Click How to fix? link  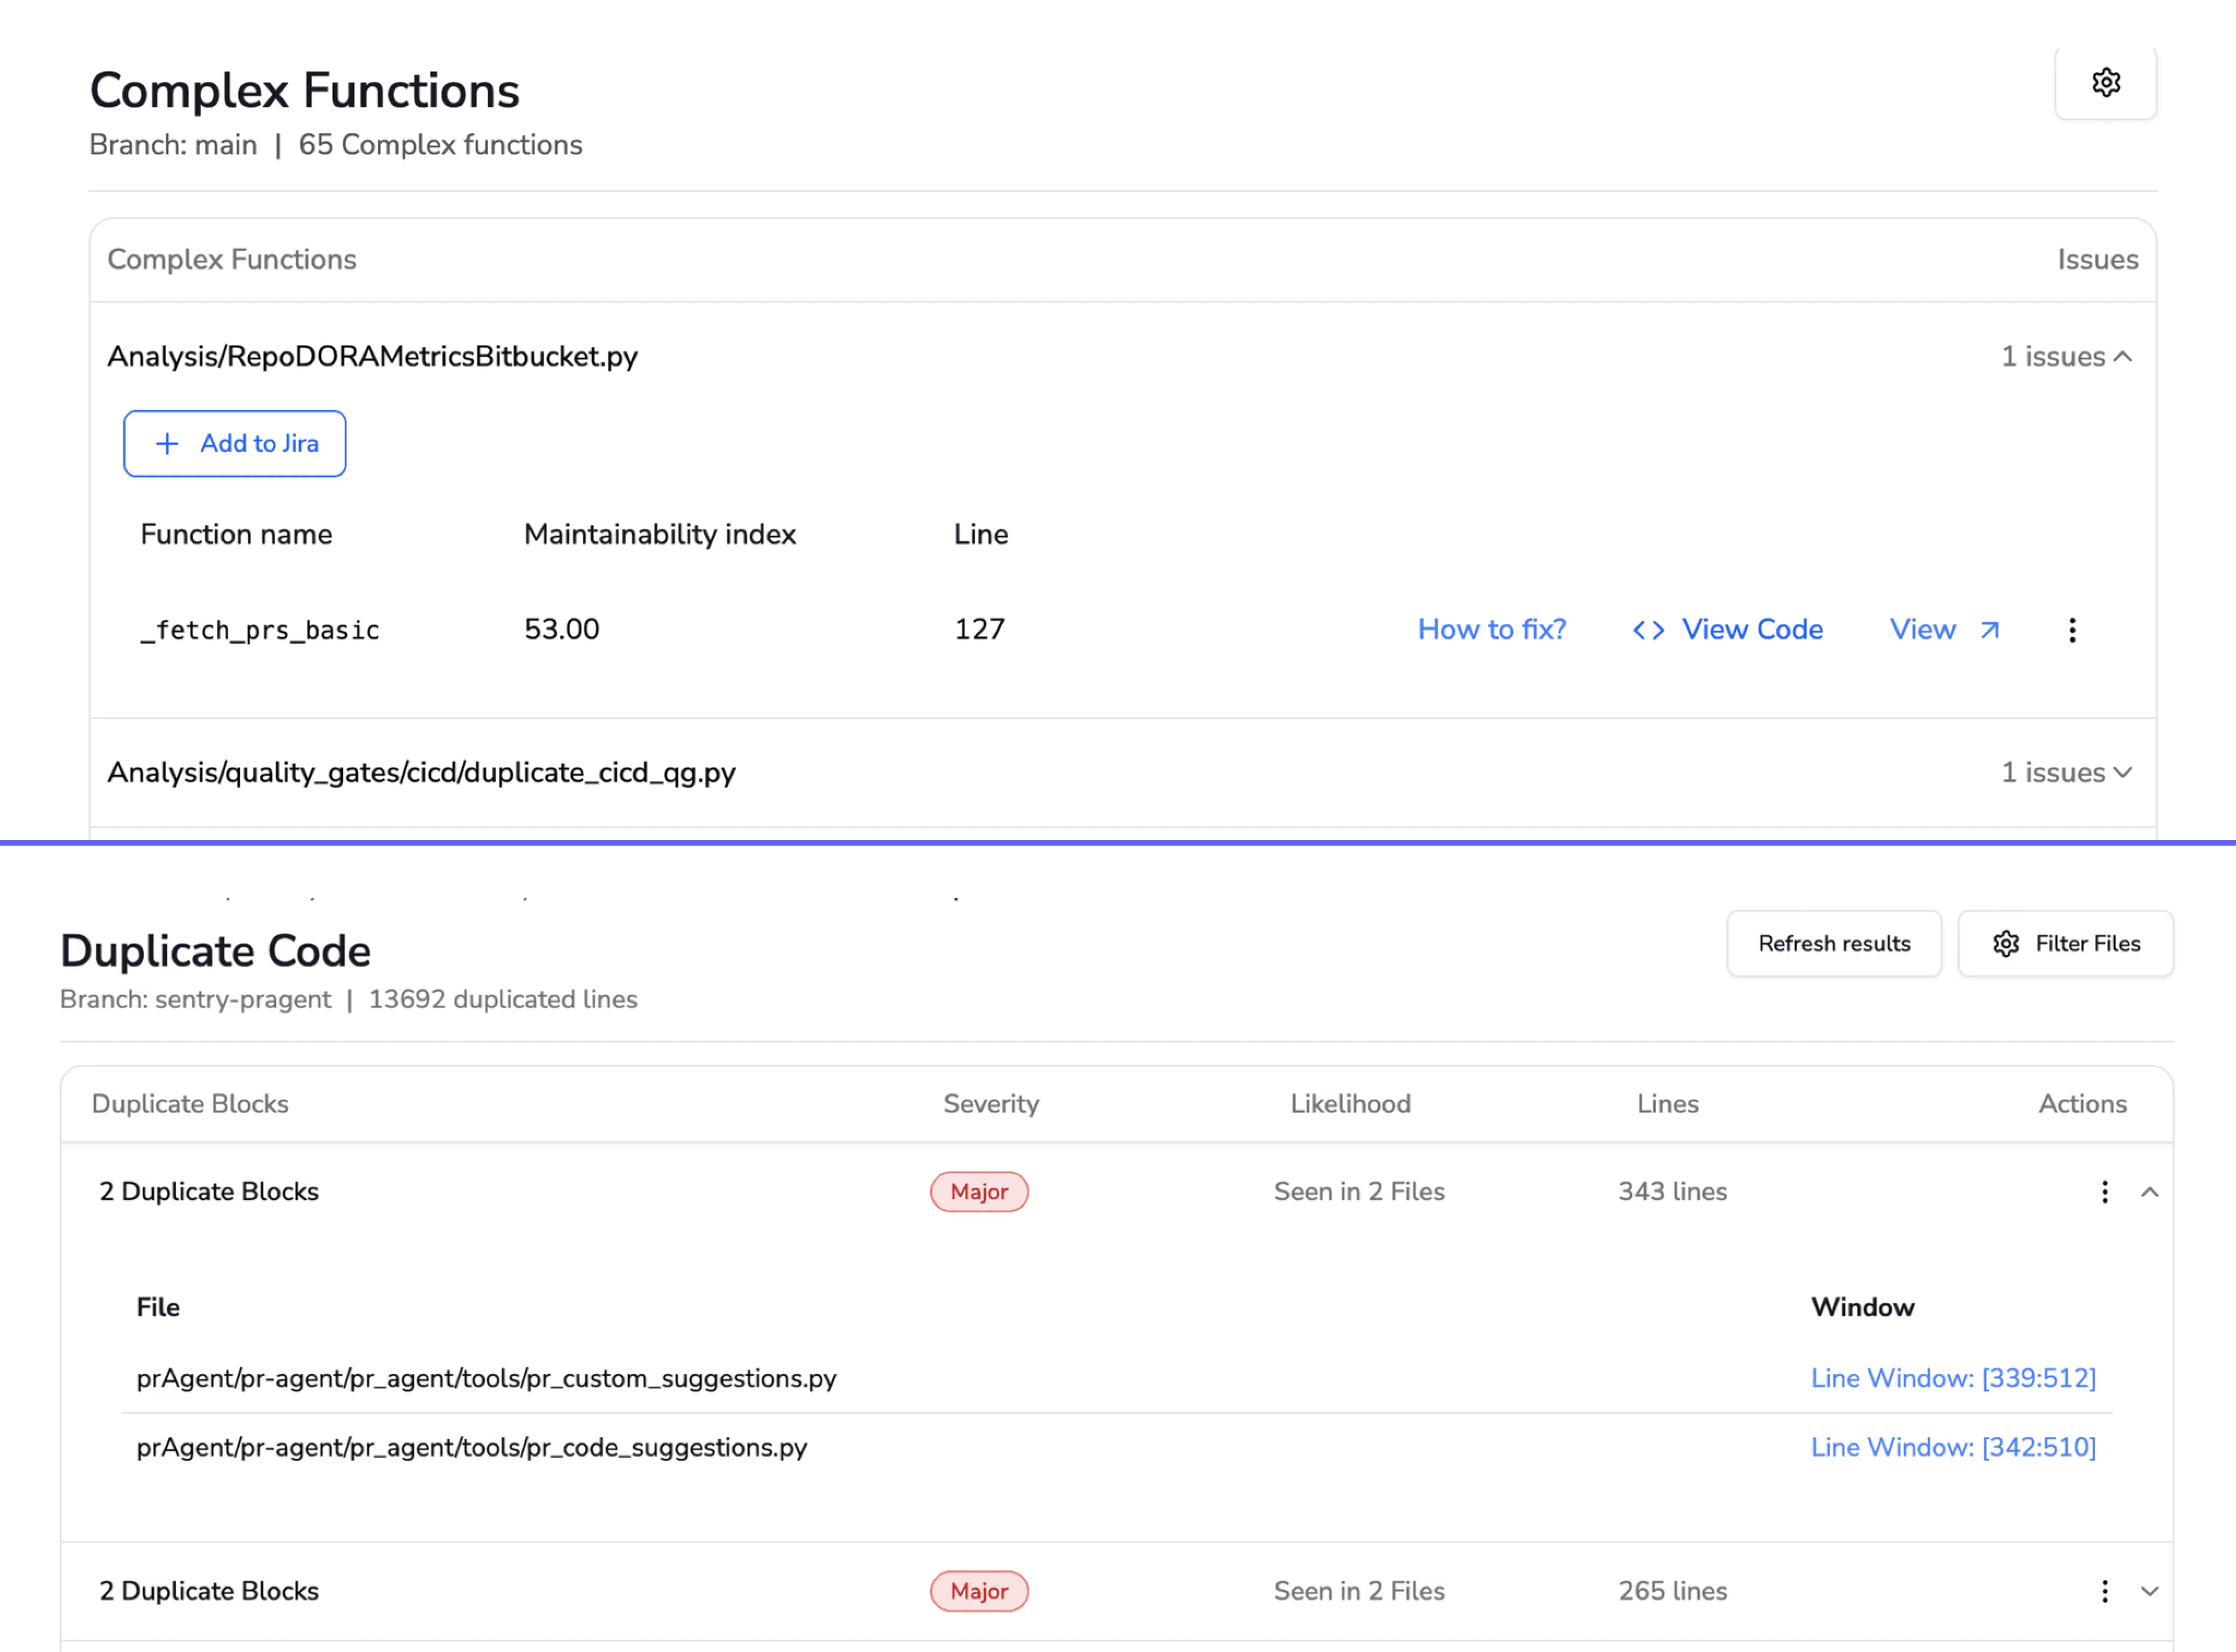coord(1491,630)
